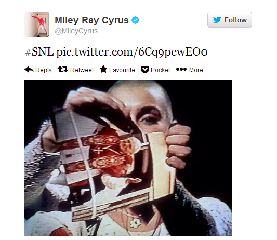Viewport: 277px width, 240px height.
Task: Click the Retweet text label
Action: pyautogui.click(x=82, y=70)
